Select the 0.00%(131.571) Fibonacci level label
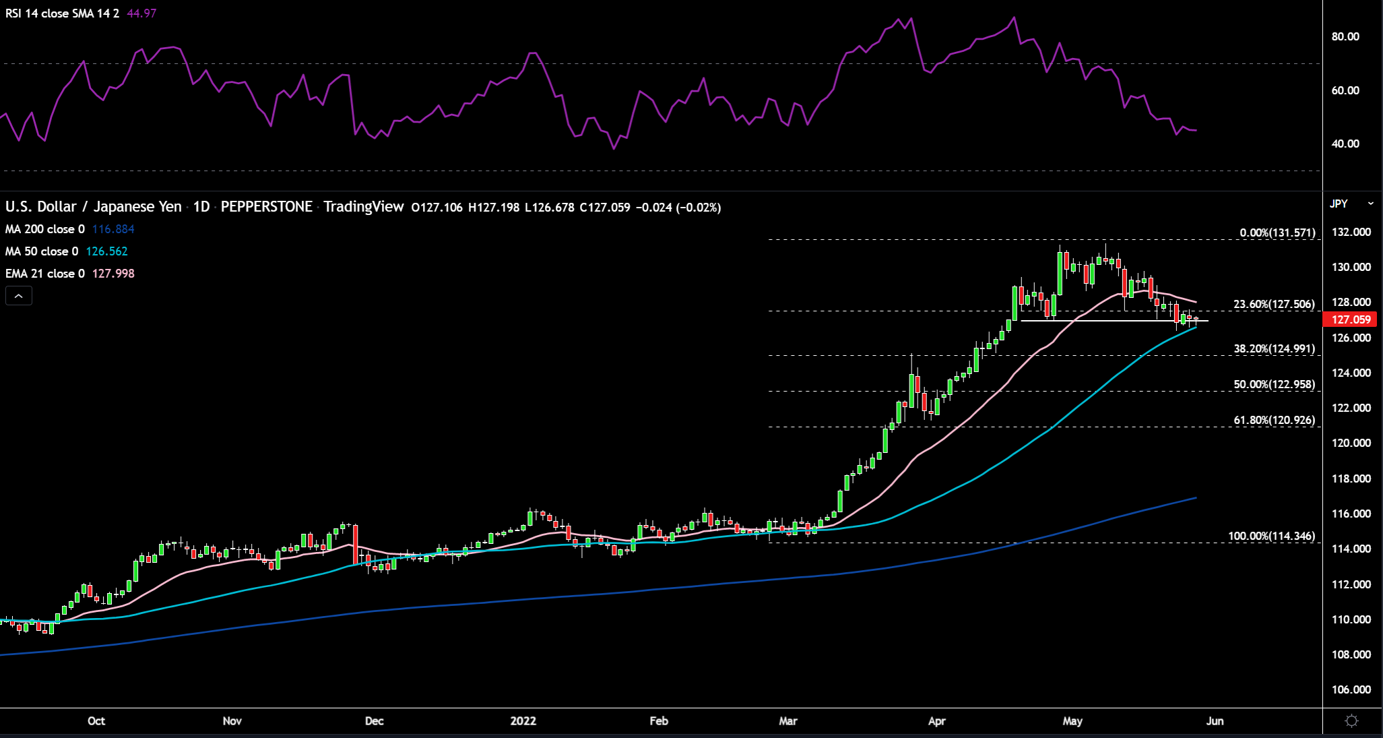Viewport: 1383px width, 738px height. pos(1277,233)
